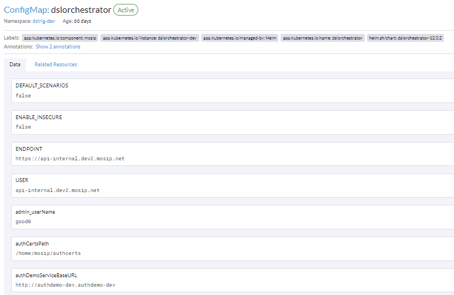Select the admin_userName value good0
The image size is (454, 295).
click(x=23, y=222)
